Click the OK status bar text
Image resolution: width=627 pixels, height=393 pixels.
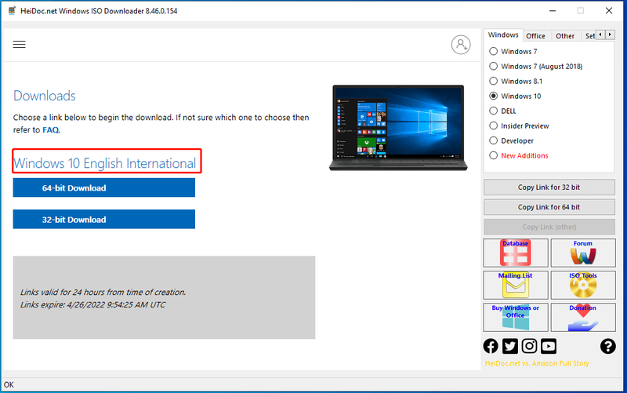coord(9,384)
